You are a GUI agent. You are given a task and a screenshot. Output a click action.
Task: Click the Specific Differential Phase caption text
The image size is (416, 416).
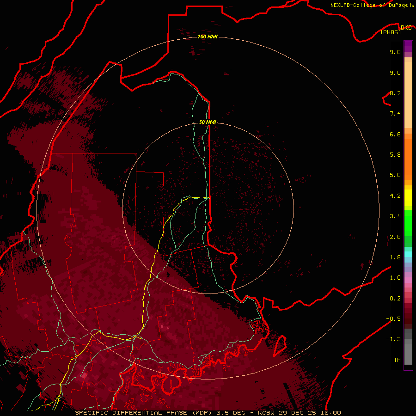point(208,413)
